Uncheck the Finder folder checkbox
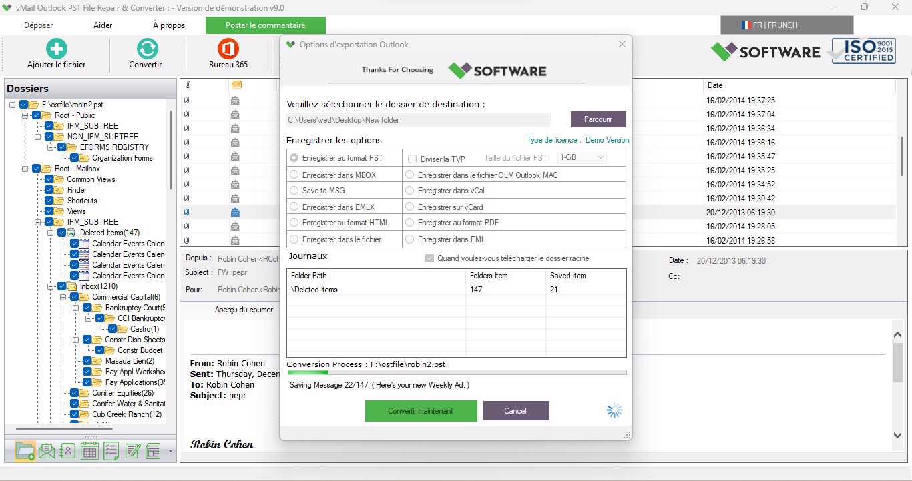 [x=49, y=190]
